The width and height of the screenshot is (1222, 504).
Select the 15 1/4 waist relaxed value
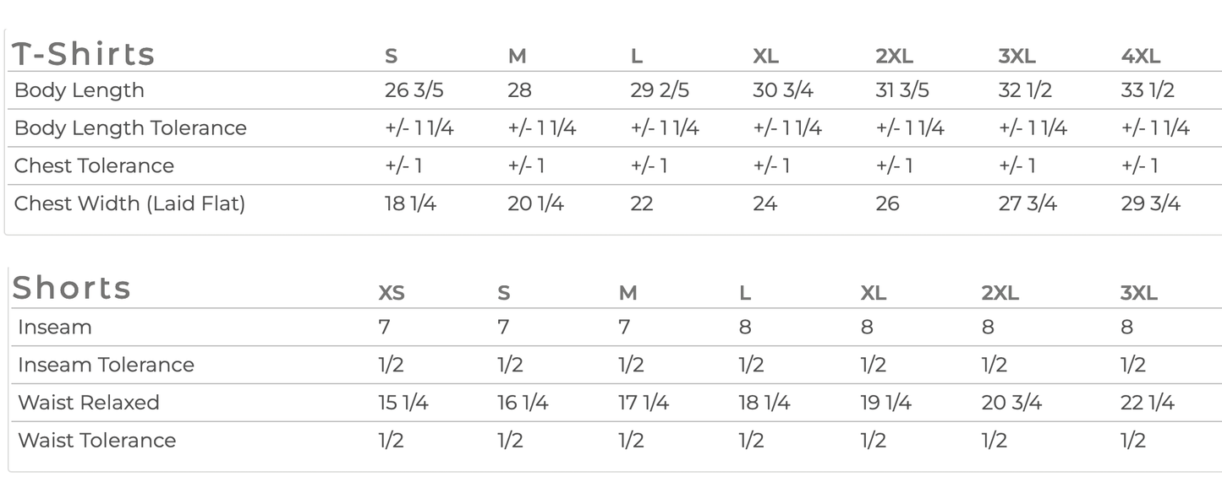click(x=403, y=403)
